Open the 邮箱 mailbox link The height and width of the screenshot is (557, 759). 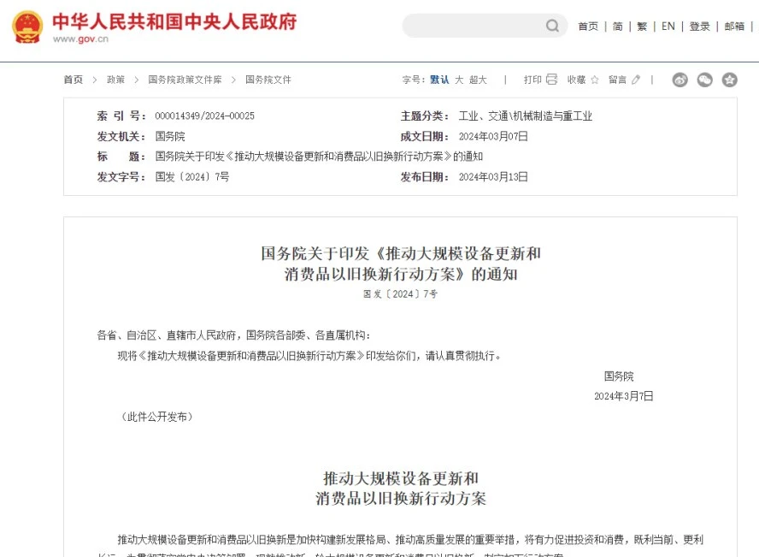pyautogui.click(x=734, y=27)
